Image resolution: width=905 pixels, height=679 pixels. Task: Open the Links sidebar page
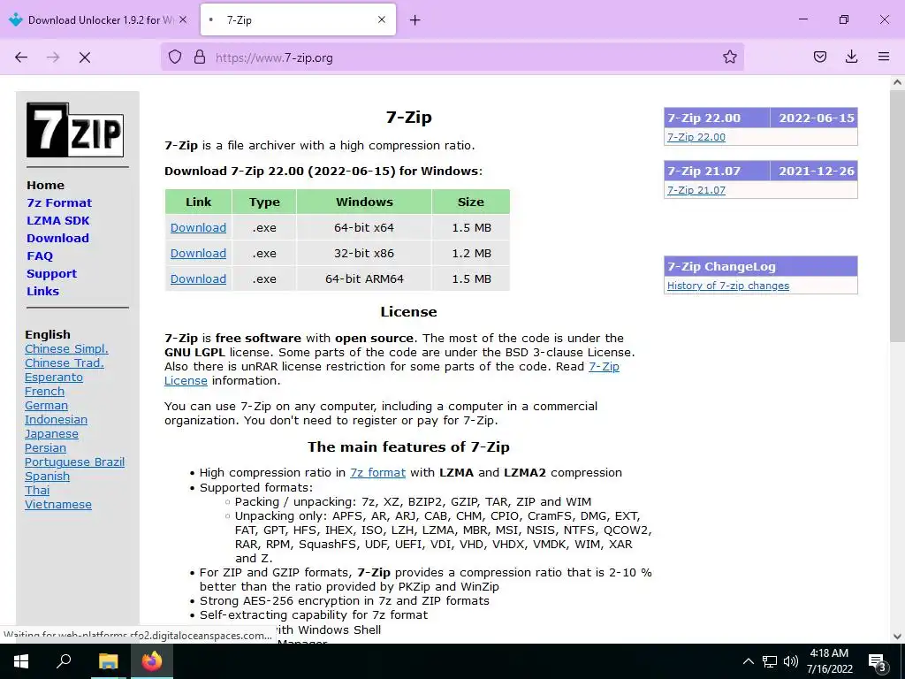42,291
